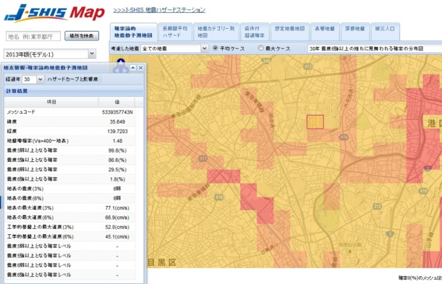Select the 震度6強以上 probability 1.8(%)
Viewport: 442px width, 284px height.
[x=117, y=179]
